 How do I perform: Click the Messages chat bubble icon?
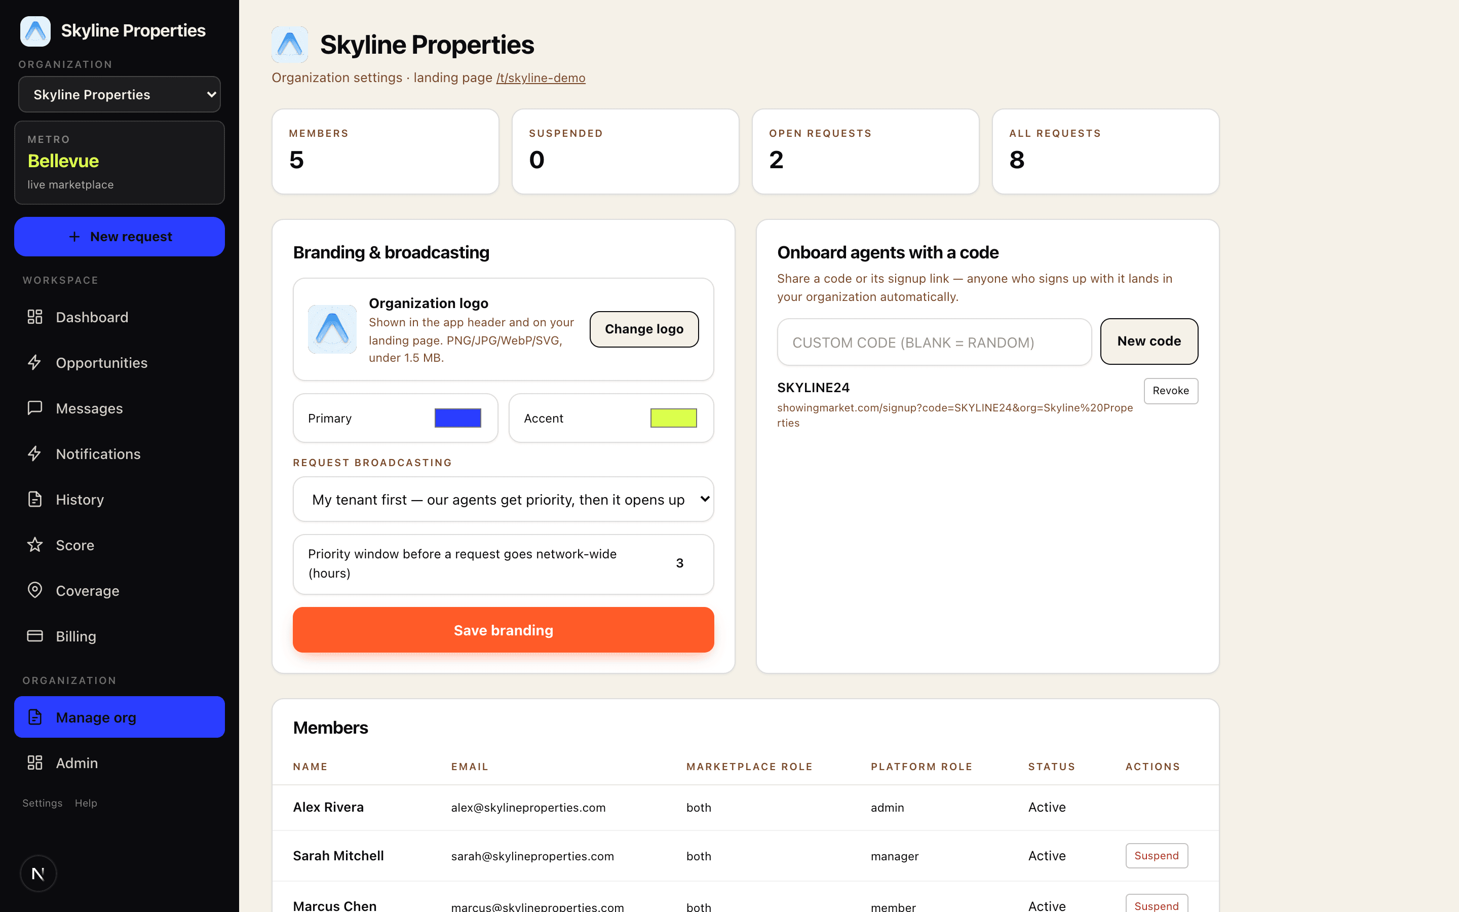(35, 408)
